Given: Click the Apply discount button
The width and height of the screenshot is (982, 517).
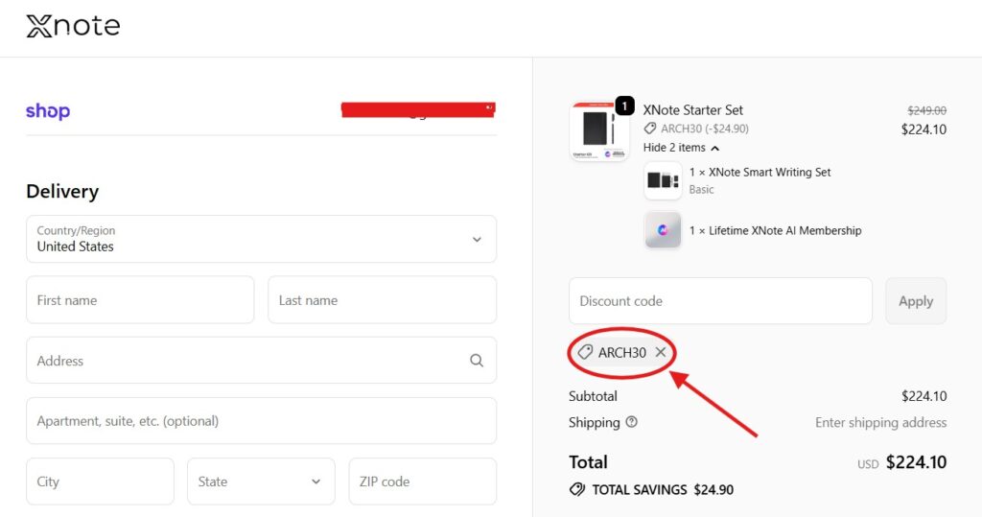Looking at the screenshot, I should point(916,301).
